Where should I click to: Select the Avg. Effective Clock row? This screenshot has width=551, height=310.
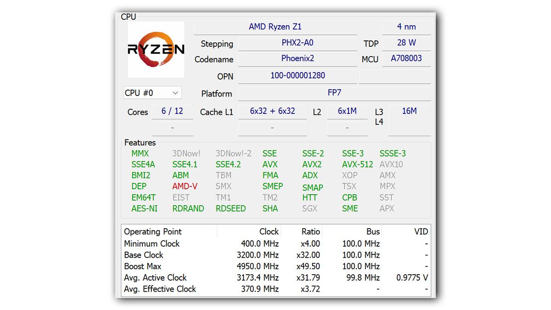coord(276,289)
